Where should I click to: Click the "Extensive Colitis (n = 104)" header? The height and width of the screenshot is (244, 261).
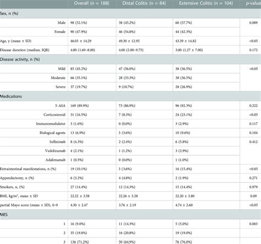[206, 3]
